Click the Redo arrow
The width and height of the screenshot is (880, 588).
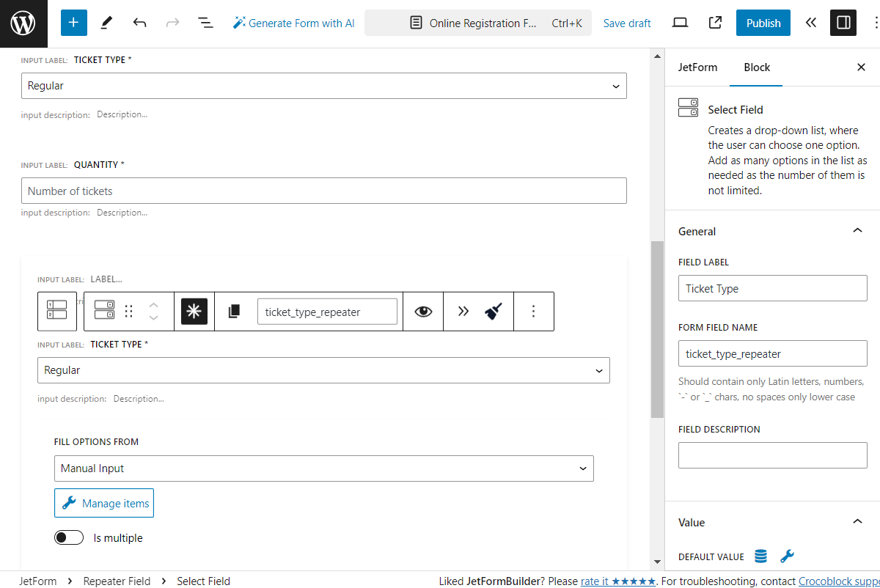point(172,23)
